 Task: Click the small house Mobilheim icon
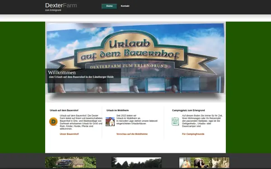[x=110, y=122]
